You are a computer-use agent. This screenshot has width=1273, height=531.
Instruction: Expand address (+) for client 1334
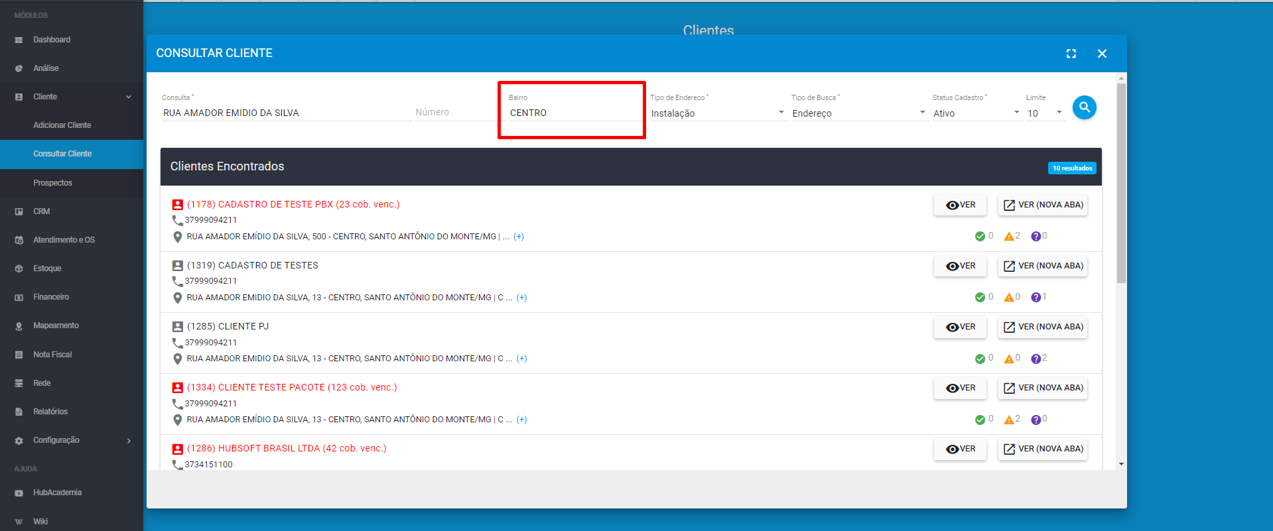click(x=522, y=420)
